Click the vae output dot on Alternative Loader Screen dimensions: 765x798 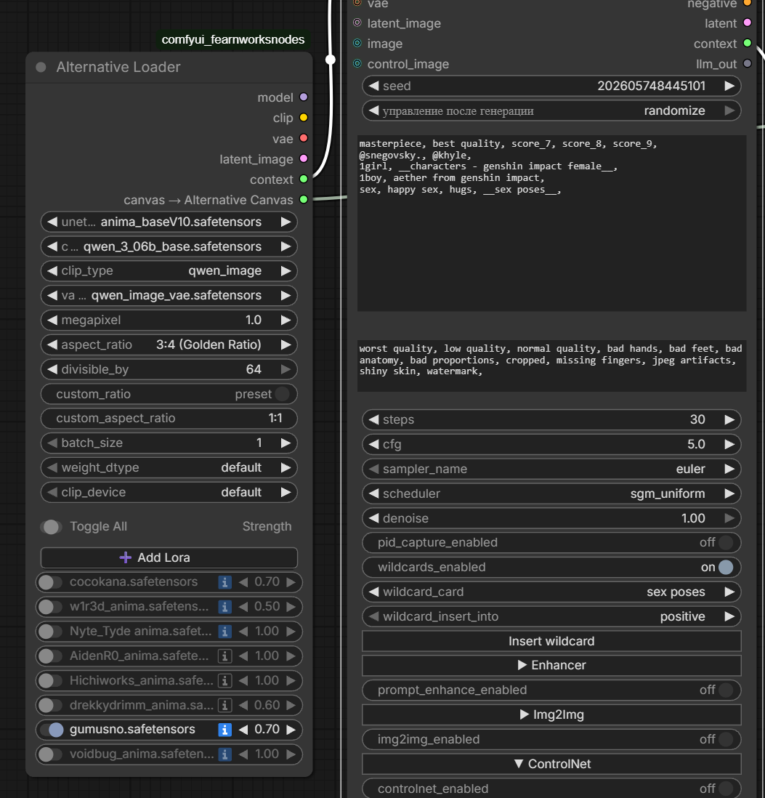pos(304,138)
